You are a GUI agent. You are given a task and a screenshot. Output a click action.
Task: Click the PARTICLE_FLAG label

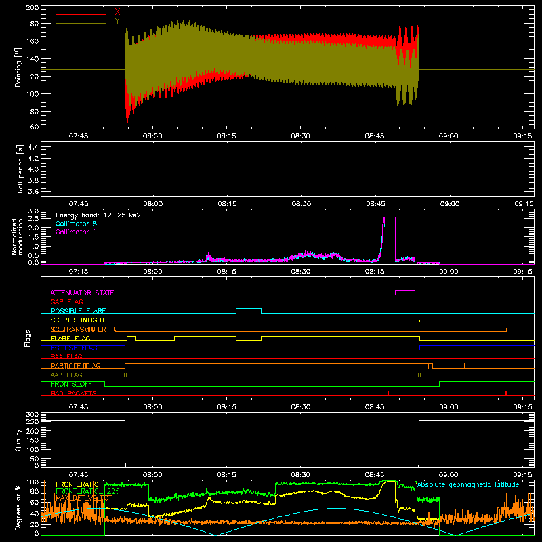pyautogui.click(x=76, y=366)
